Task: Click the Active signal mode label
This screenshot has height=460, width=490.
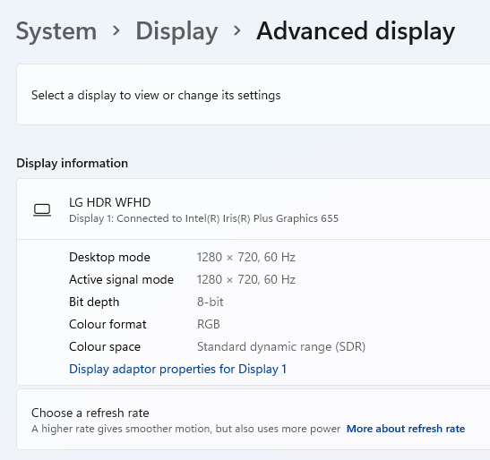Action: click(121, 279)
